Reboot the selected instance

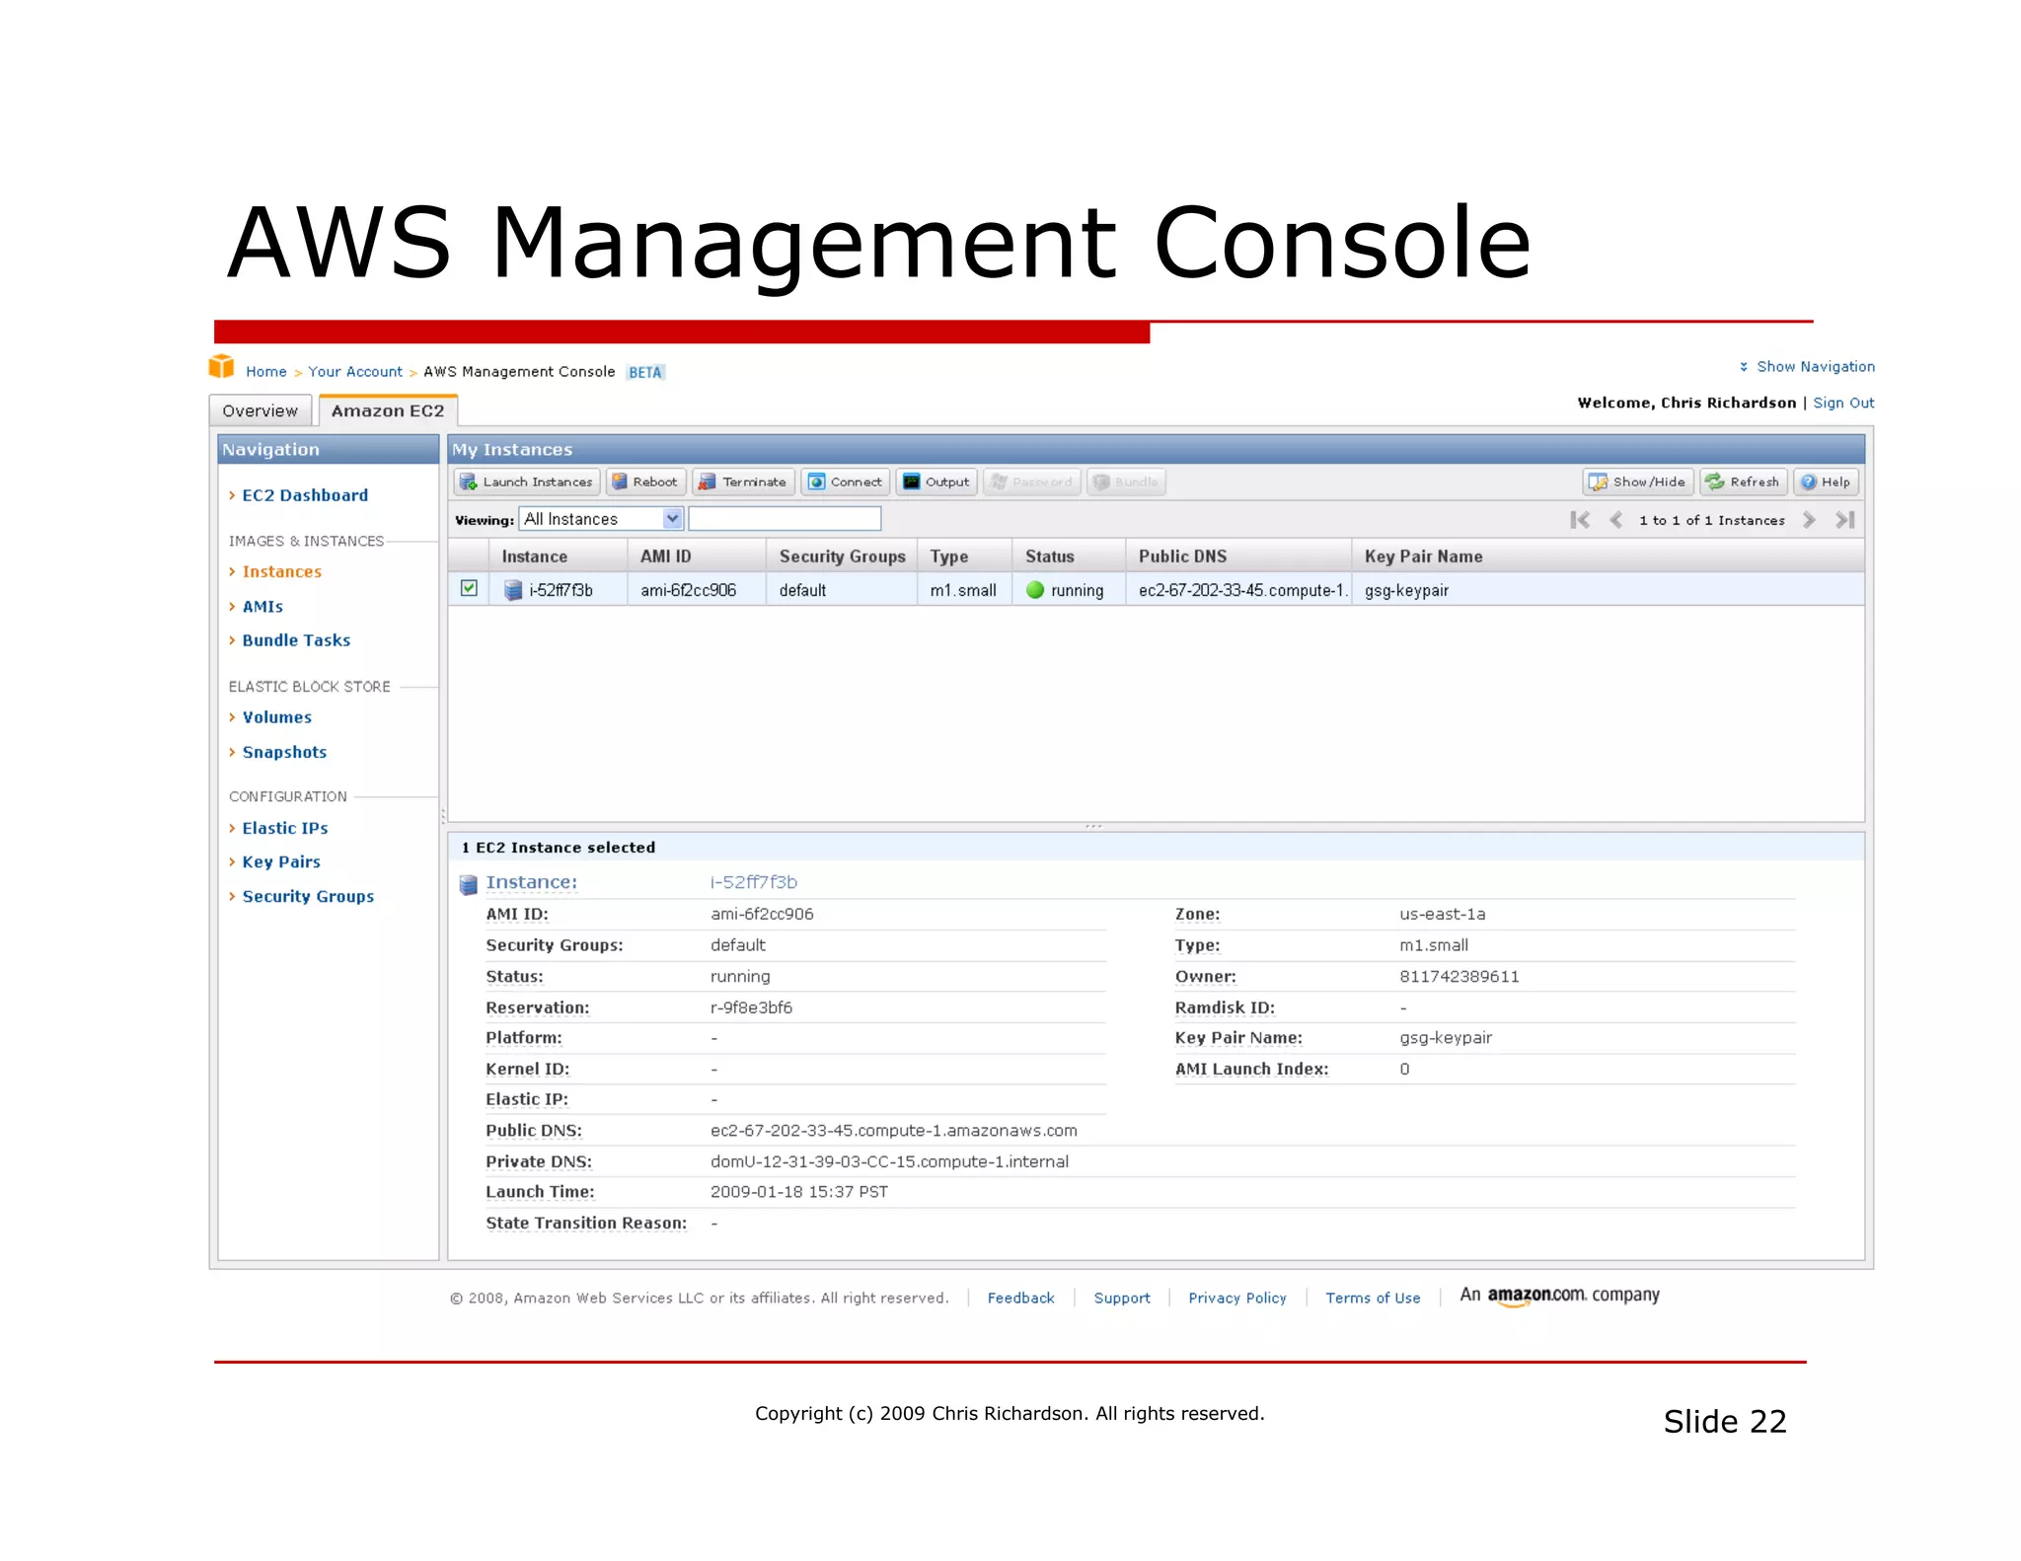point(645,482)
